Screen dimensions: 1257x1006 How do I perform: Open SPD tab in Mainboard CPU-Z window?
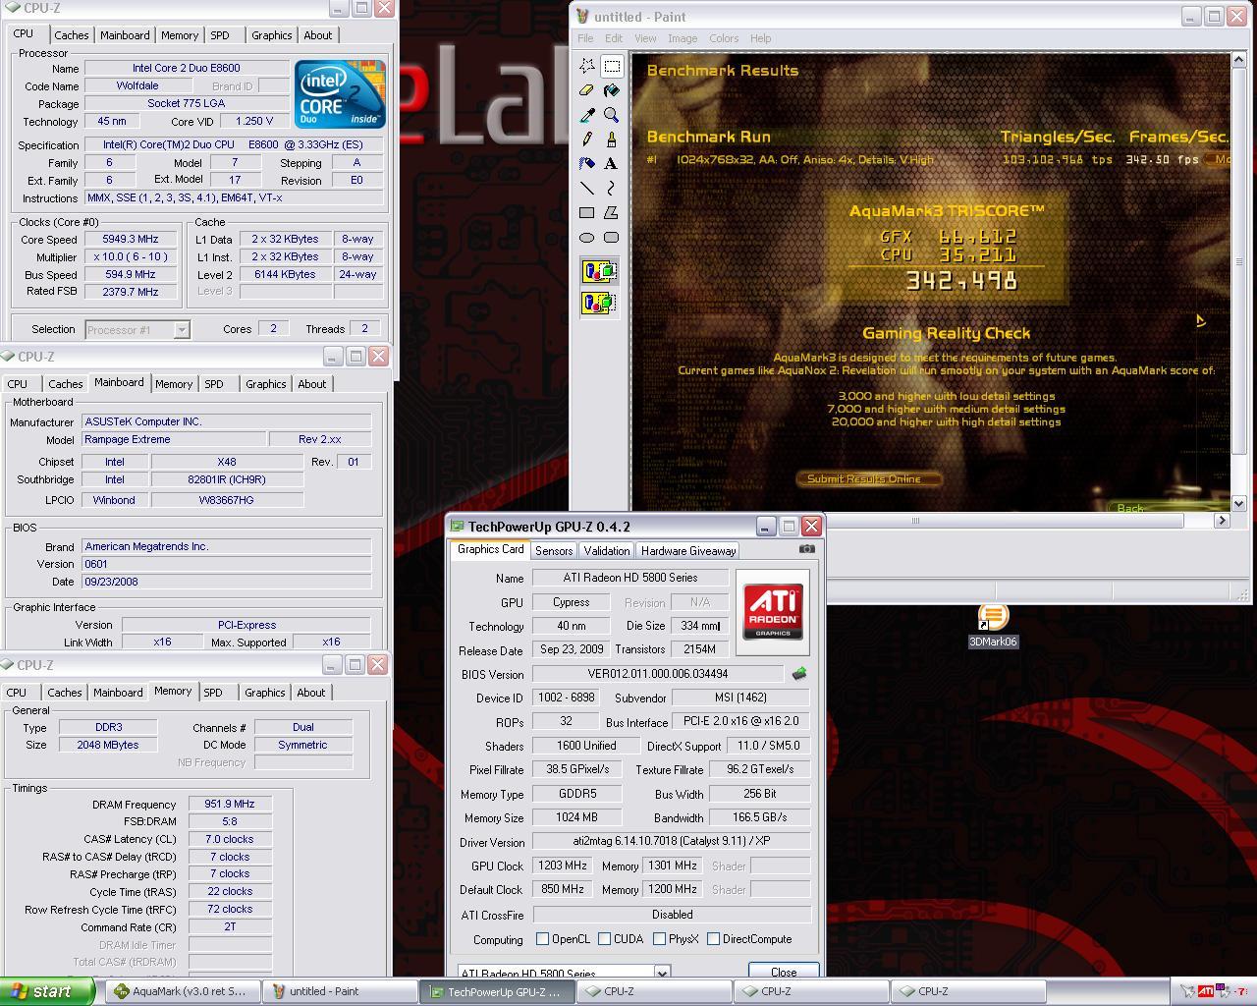tap(214, 384)
